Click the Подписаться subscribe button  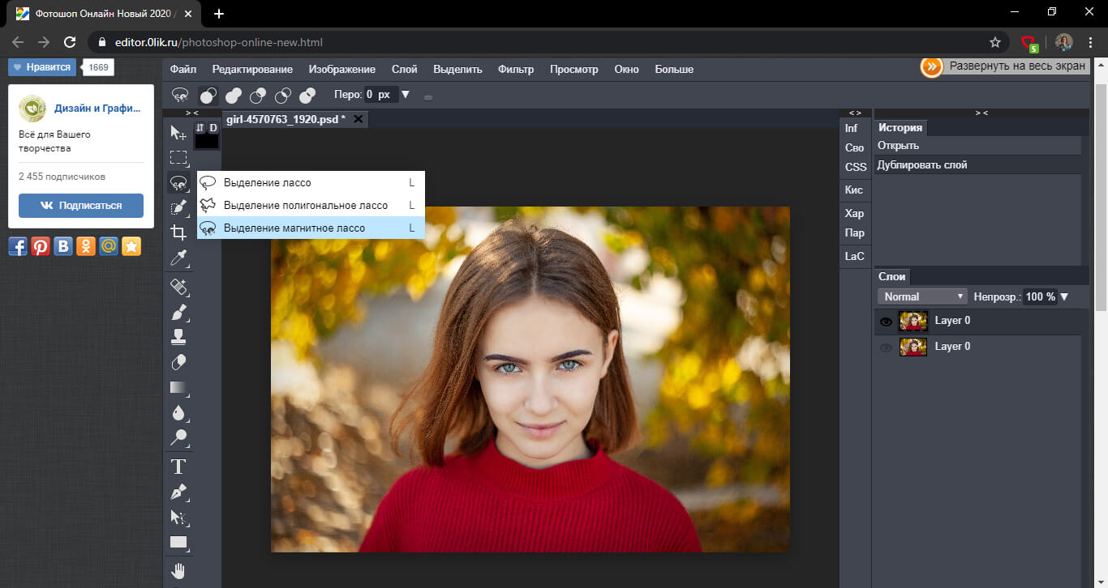click(81, 206)
